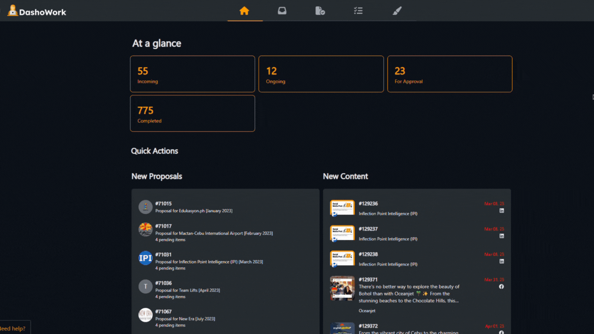The width and height of the screenshot is (594, 334).
Task: Open the Home tab icon
Action: 244,11
